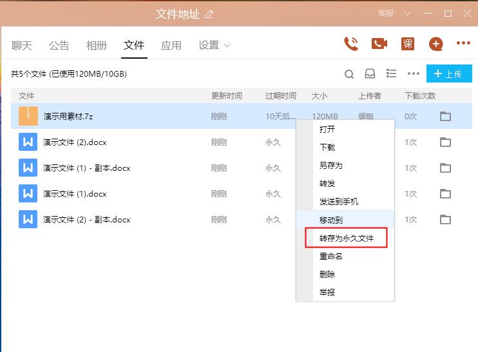
Task: Click the 10天后... expiry cell
Action: coord(280,116)
